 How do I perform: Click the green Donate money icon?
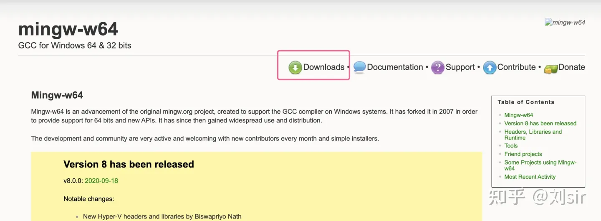click(550, 69)
